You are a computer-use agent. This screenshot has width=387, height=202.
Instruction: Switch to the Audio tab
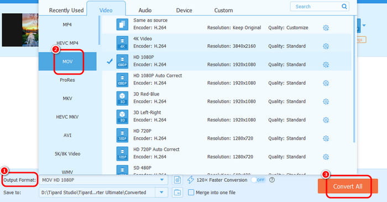click(x=145, y=10)
